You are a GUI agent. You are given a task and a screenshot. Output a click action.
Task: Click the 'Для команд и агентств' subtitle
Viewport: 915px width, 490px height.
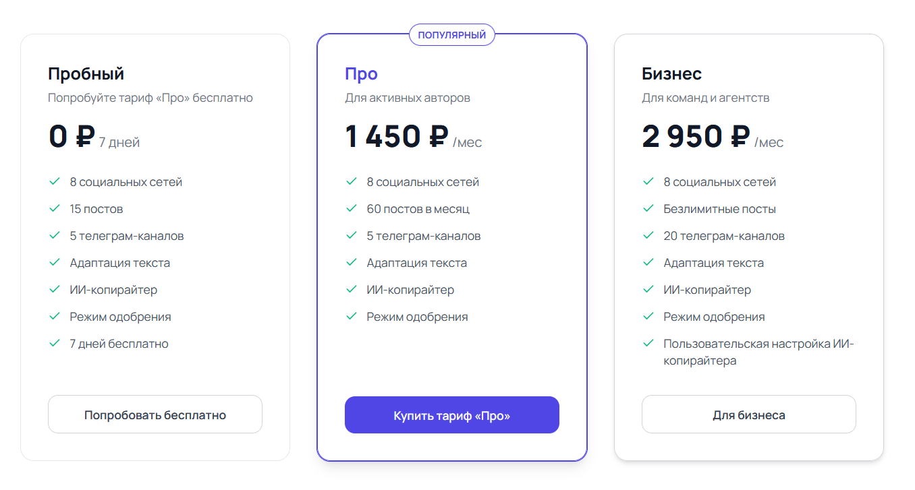coord(705,98)
